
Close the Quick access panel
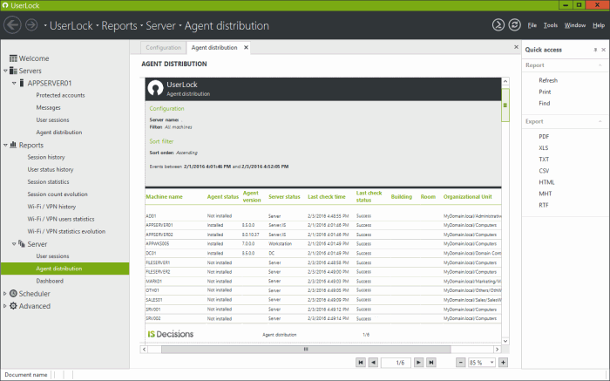coord(603,50)
